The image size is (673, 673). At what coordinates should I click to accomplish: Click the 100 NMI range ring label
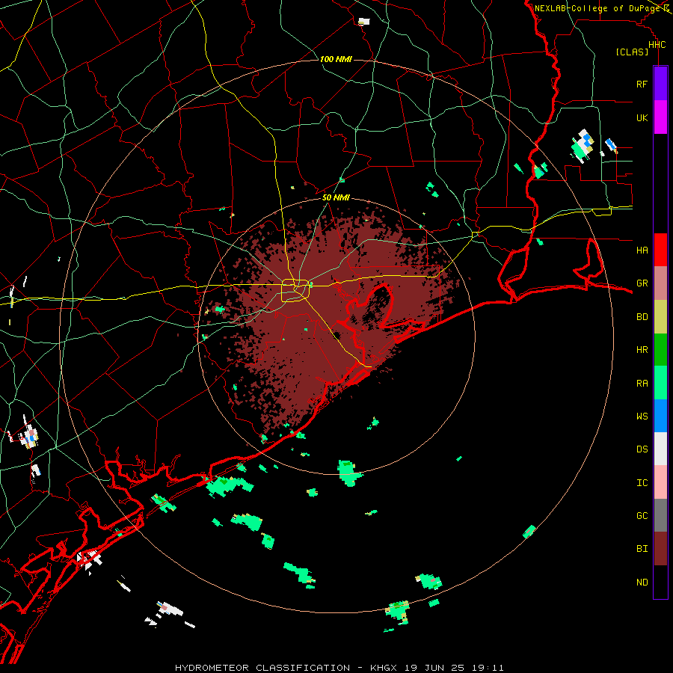pyautogui.click(x=336, y=59)
